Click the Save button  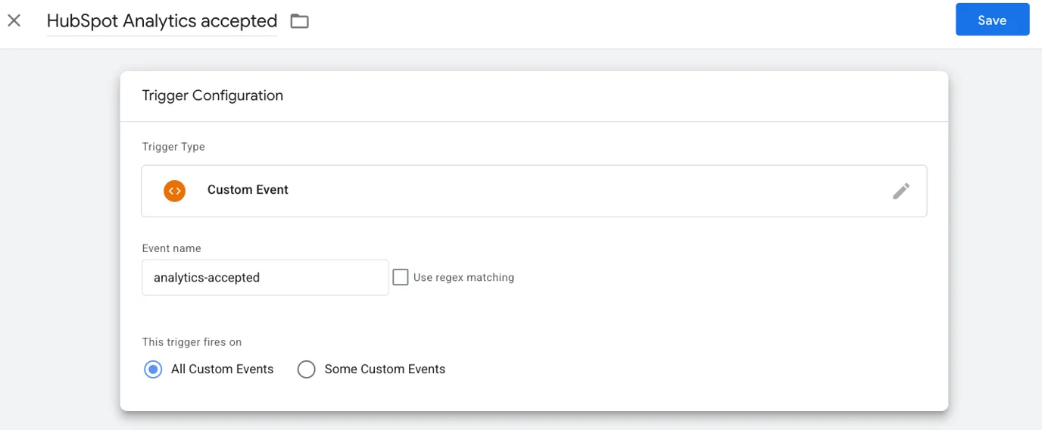[x=992, y=20]
